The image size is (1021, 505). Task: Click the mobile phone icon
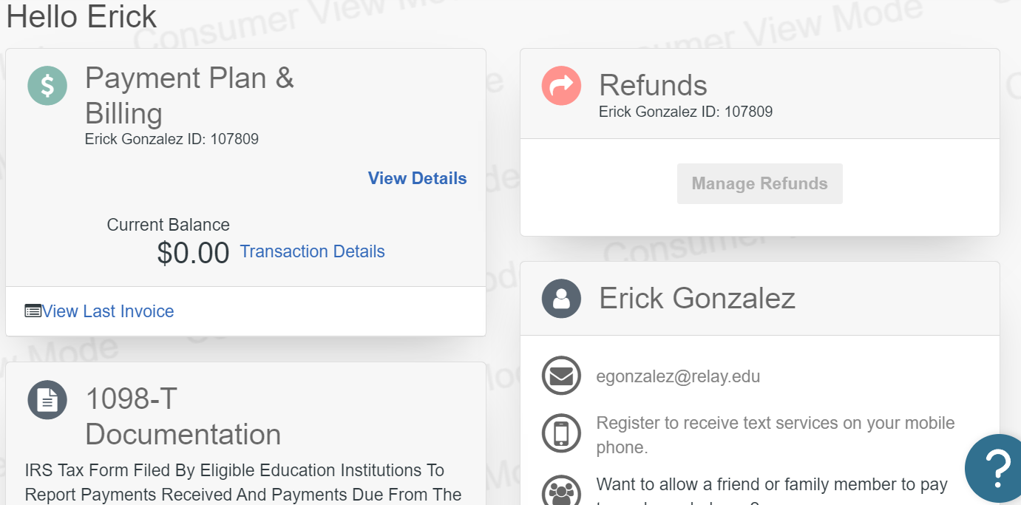point(561,433)
